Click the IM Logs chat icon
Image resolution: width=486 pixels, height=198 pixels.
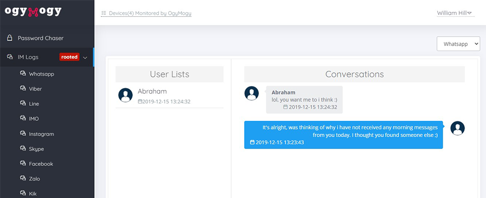pyautogui.click(x=9, y=57)
